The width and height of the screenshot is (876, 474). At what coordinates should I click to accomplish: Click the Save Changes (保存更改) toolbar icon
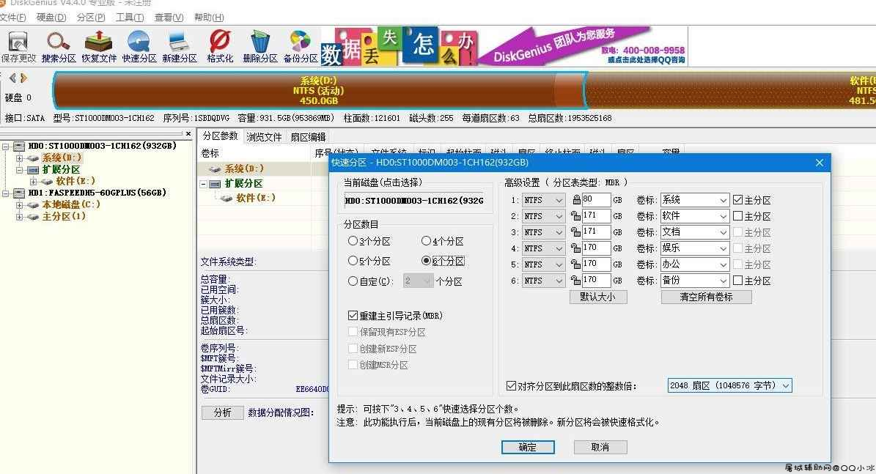coord(18,47)
